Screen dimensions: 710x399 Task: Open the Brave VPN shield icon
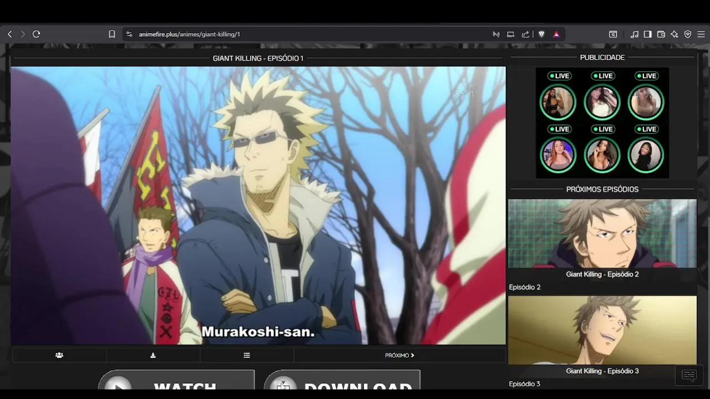coord(688,34)
